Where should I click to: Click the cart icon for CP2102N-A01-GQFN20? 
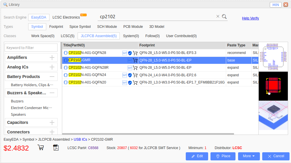pos(135,83)
